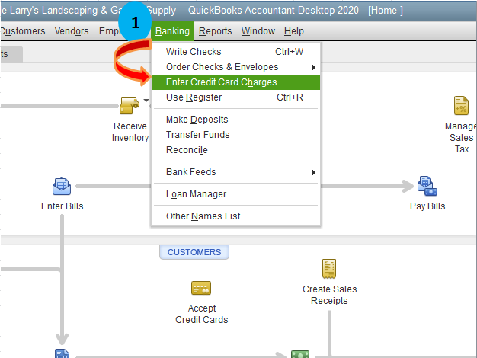The image size is (477, 358).
Task: Click the Manage Sales Tax label
Action: [460, 137]
